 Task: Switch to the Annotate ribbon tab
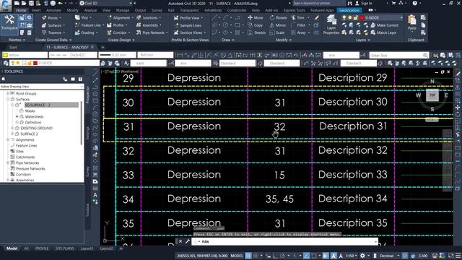tap(53, 10)
